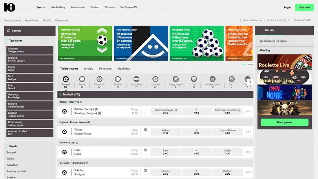Open the Cash Noire game thumbnail
This screenshot has width=318, height=179.
(x=284, y=92)
